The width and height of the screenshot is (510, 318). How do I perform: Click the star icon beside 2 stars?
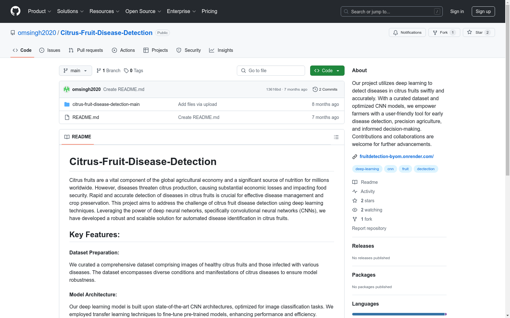355,201
